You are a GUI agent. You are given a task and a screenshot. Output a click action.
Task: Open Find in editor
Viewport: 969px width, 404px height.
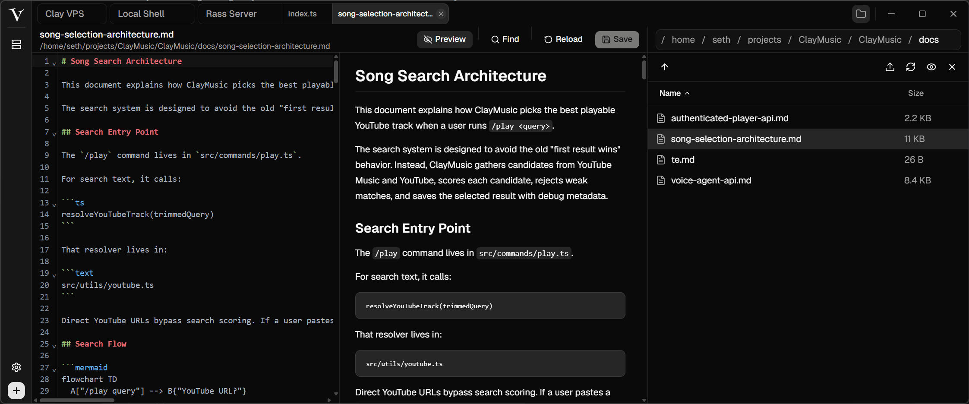(505, 39)
